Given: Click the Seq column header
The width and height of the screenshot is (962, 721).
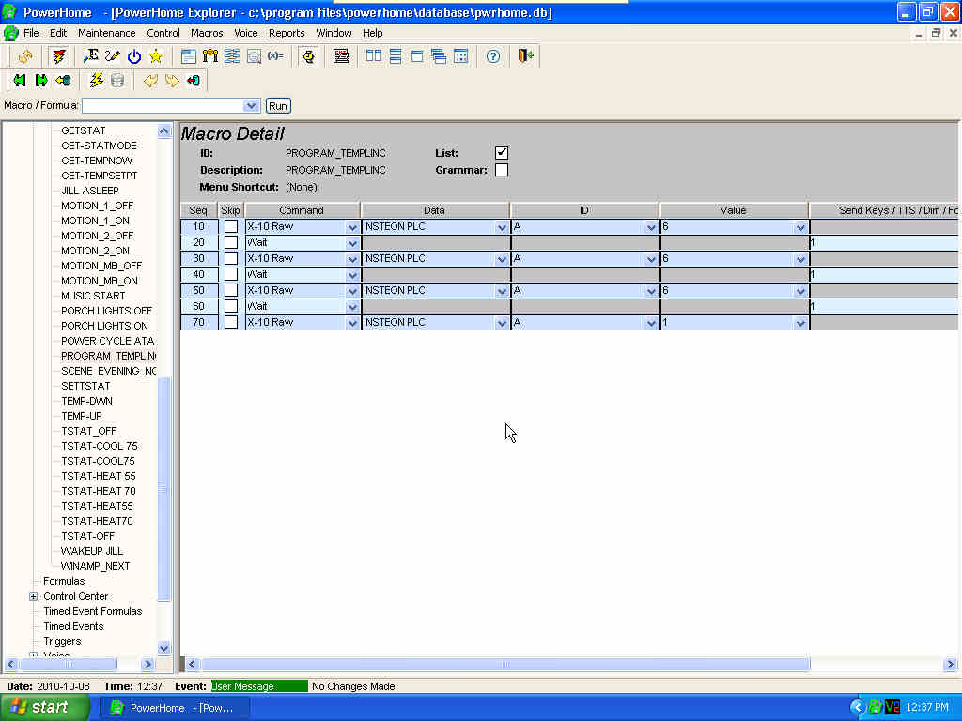Looking at the screenshot, I should coord(198,210).
